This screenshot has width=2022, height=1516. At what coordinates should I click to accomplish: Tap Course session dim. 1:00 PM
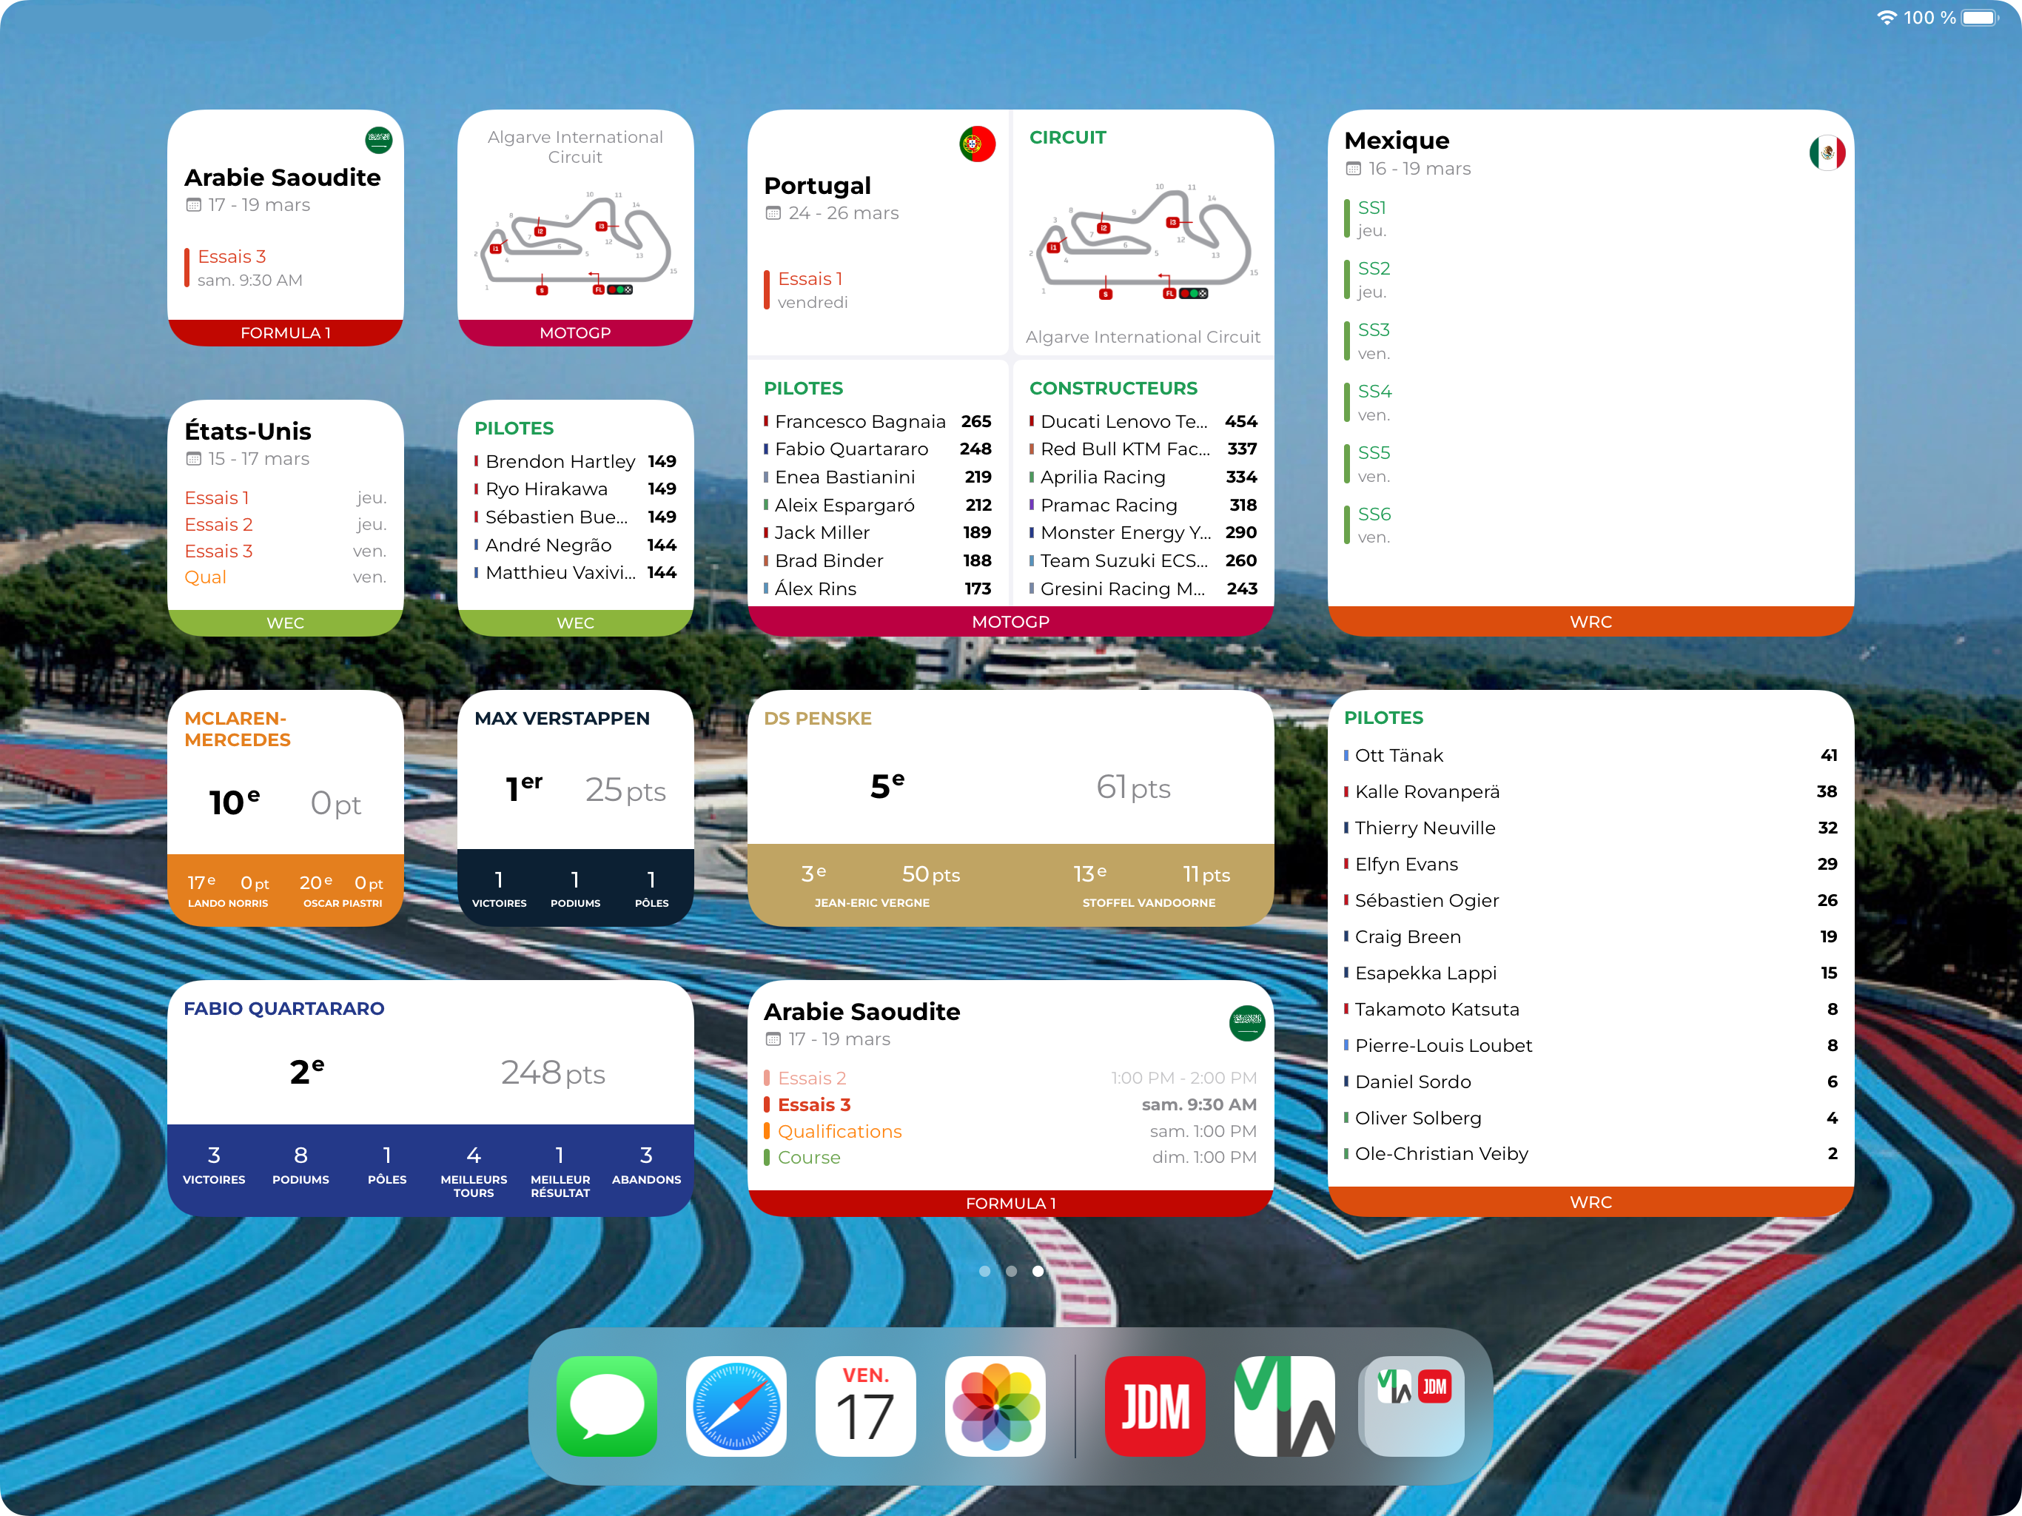click(1010, 1158)
